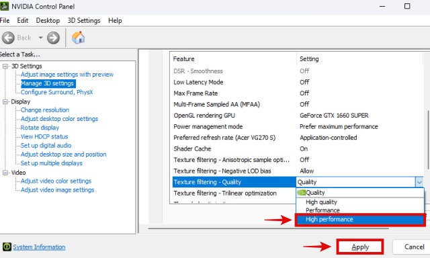Click the System Information link
Image resolution: width=430 pixels, height=258 pixels.
39,247
